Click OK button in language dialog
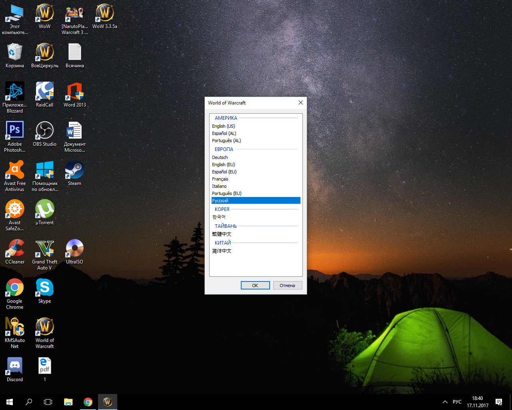Viewport: 512px width, 410px height. click(x=255, y=285)
